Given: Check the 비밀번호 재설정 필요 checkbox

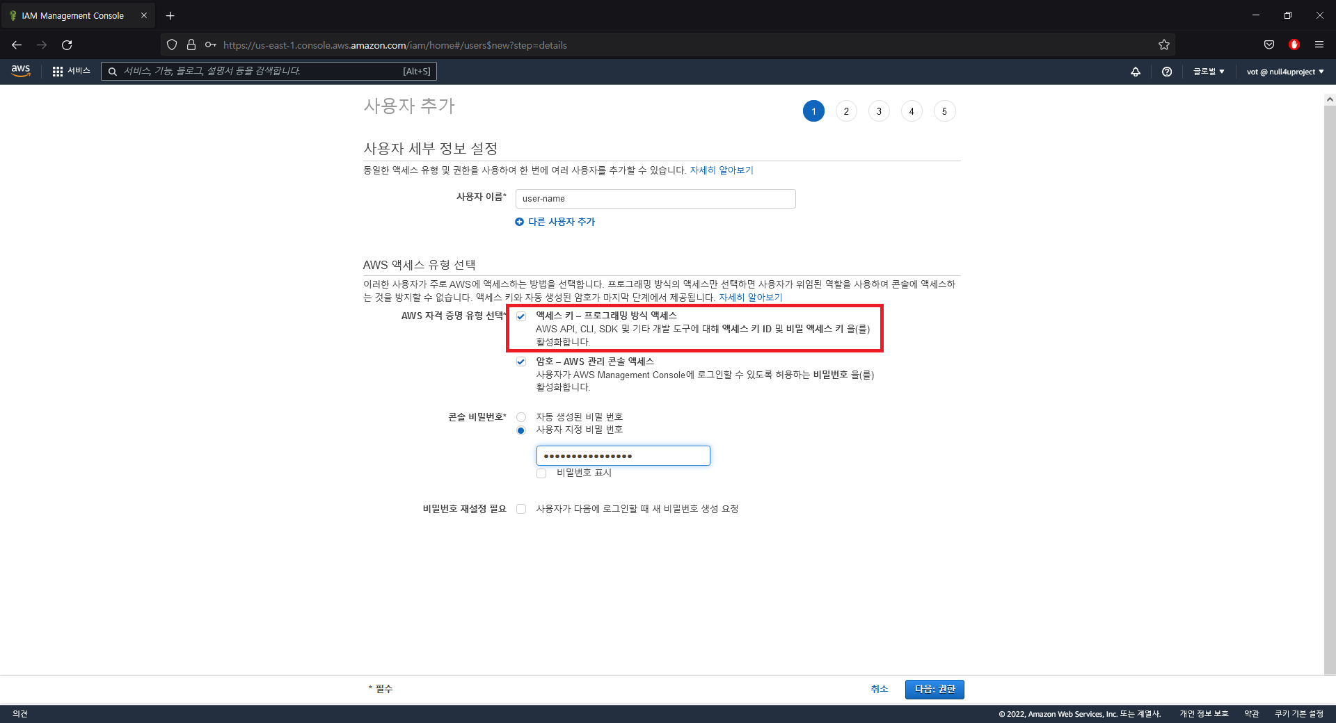Looking at the screenshot, I should click(x=521, y=509).
